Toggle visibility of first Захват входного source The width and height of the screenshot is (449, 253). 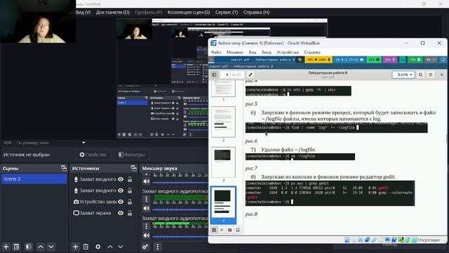[x=121, y=179]
